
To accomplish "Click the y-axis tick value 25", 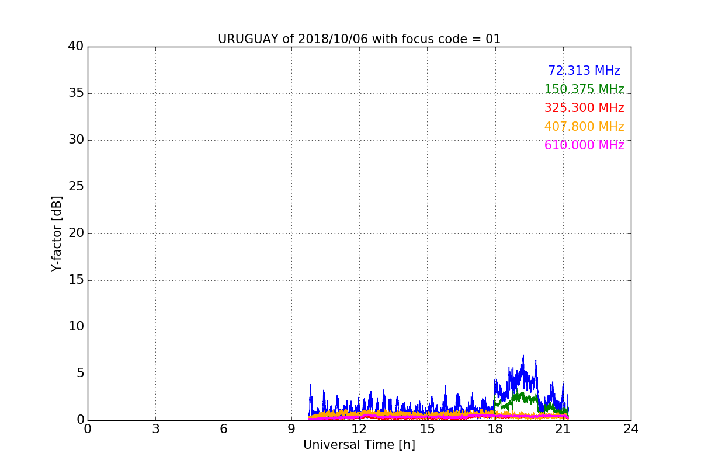I will pyautogui.click(x=76, y=187).
